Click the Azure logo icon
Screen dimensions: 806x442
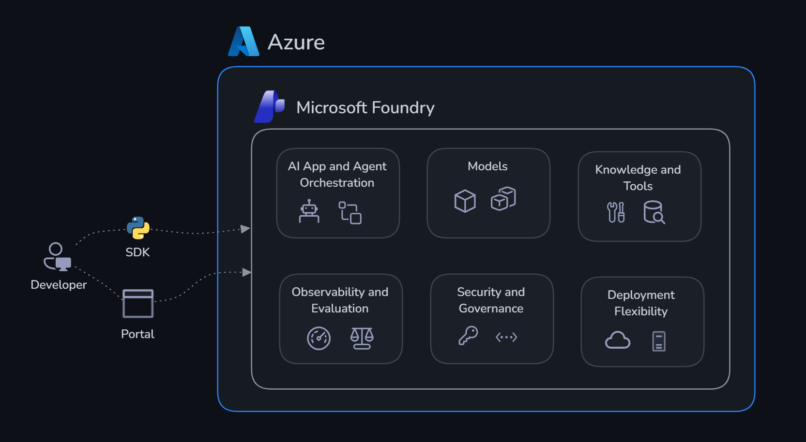243,41
